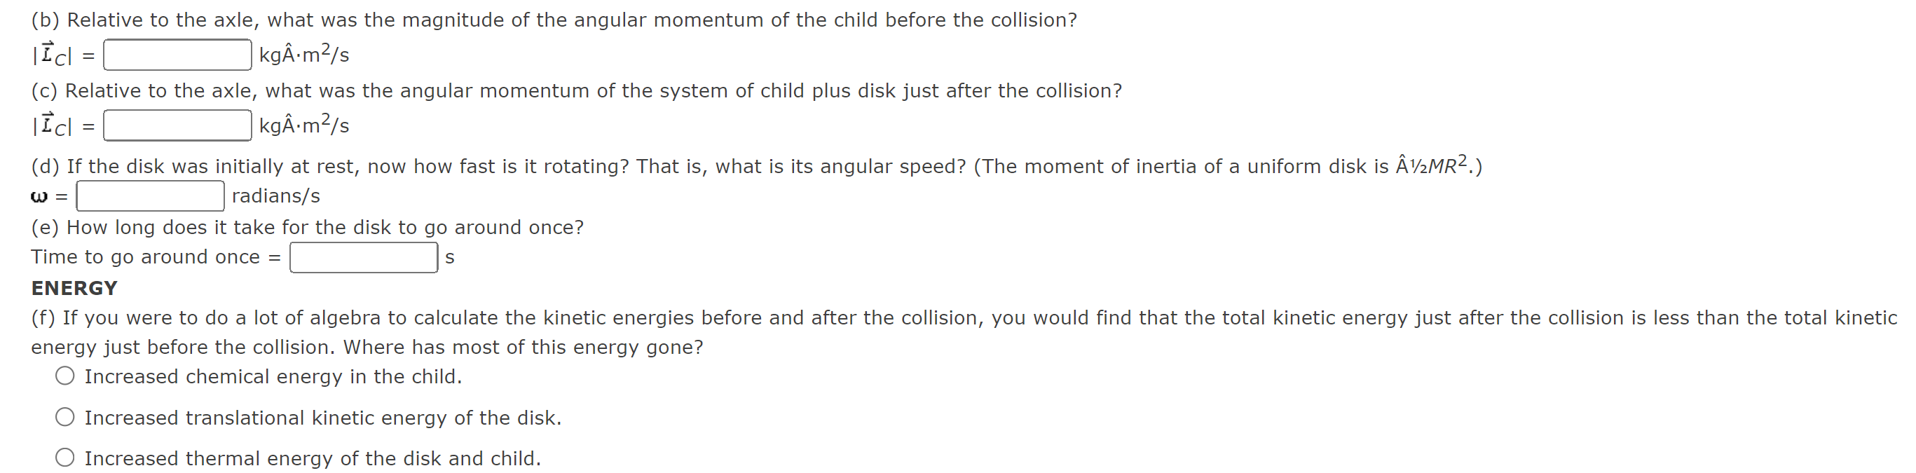
Task: Click the time to go around input field
Action: click(364, 257)
